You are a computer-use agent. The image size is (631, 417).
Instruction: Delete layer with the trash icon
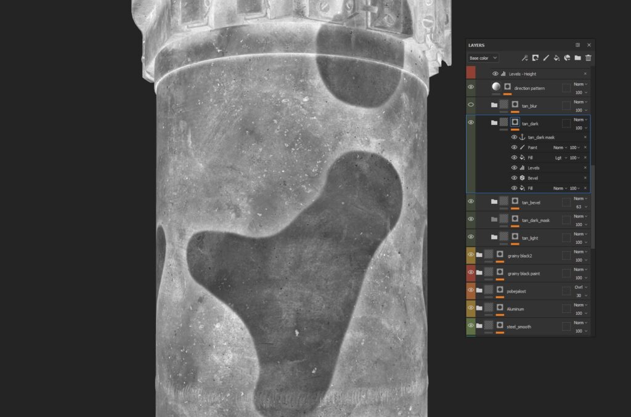coord(588,58)
